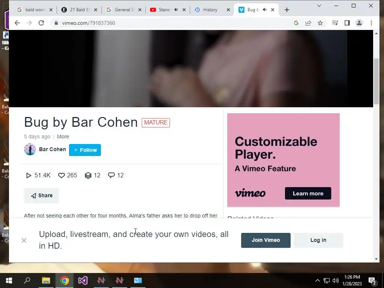Screen dimensions: 384x288
Task: Click the MATURE rating badge
Action: [x=156, y=123]
